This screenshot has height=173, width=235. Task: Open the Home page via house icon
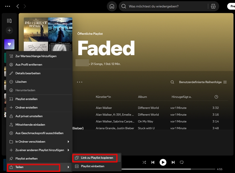[112, 6]
